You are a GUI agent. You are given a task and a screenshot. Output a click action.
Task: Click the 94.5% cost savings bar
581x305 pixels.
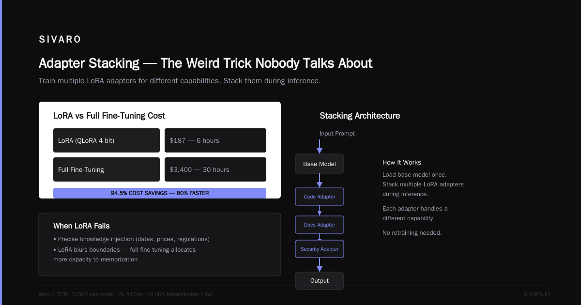[160, 193]
